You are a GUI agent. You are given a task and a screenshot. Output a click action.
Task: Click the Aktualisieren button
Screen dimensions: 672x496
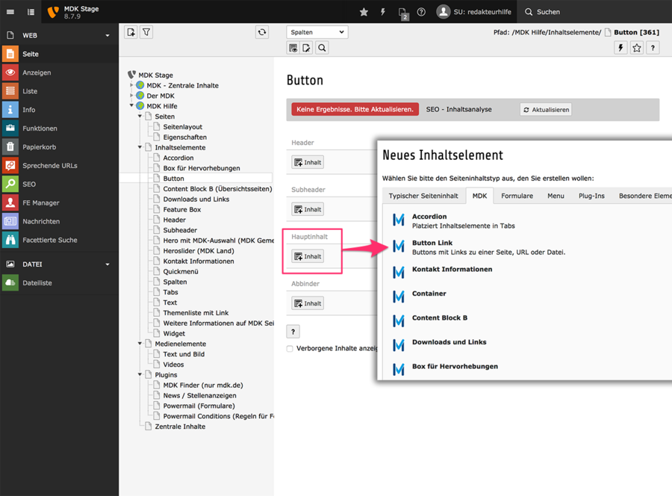(546, 110)
